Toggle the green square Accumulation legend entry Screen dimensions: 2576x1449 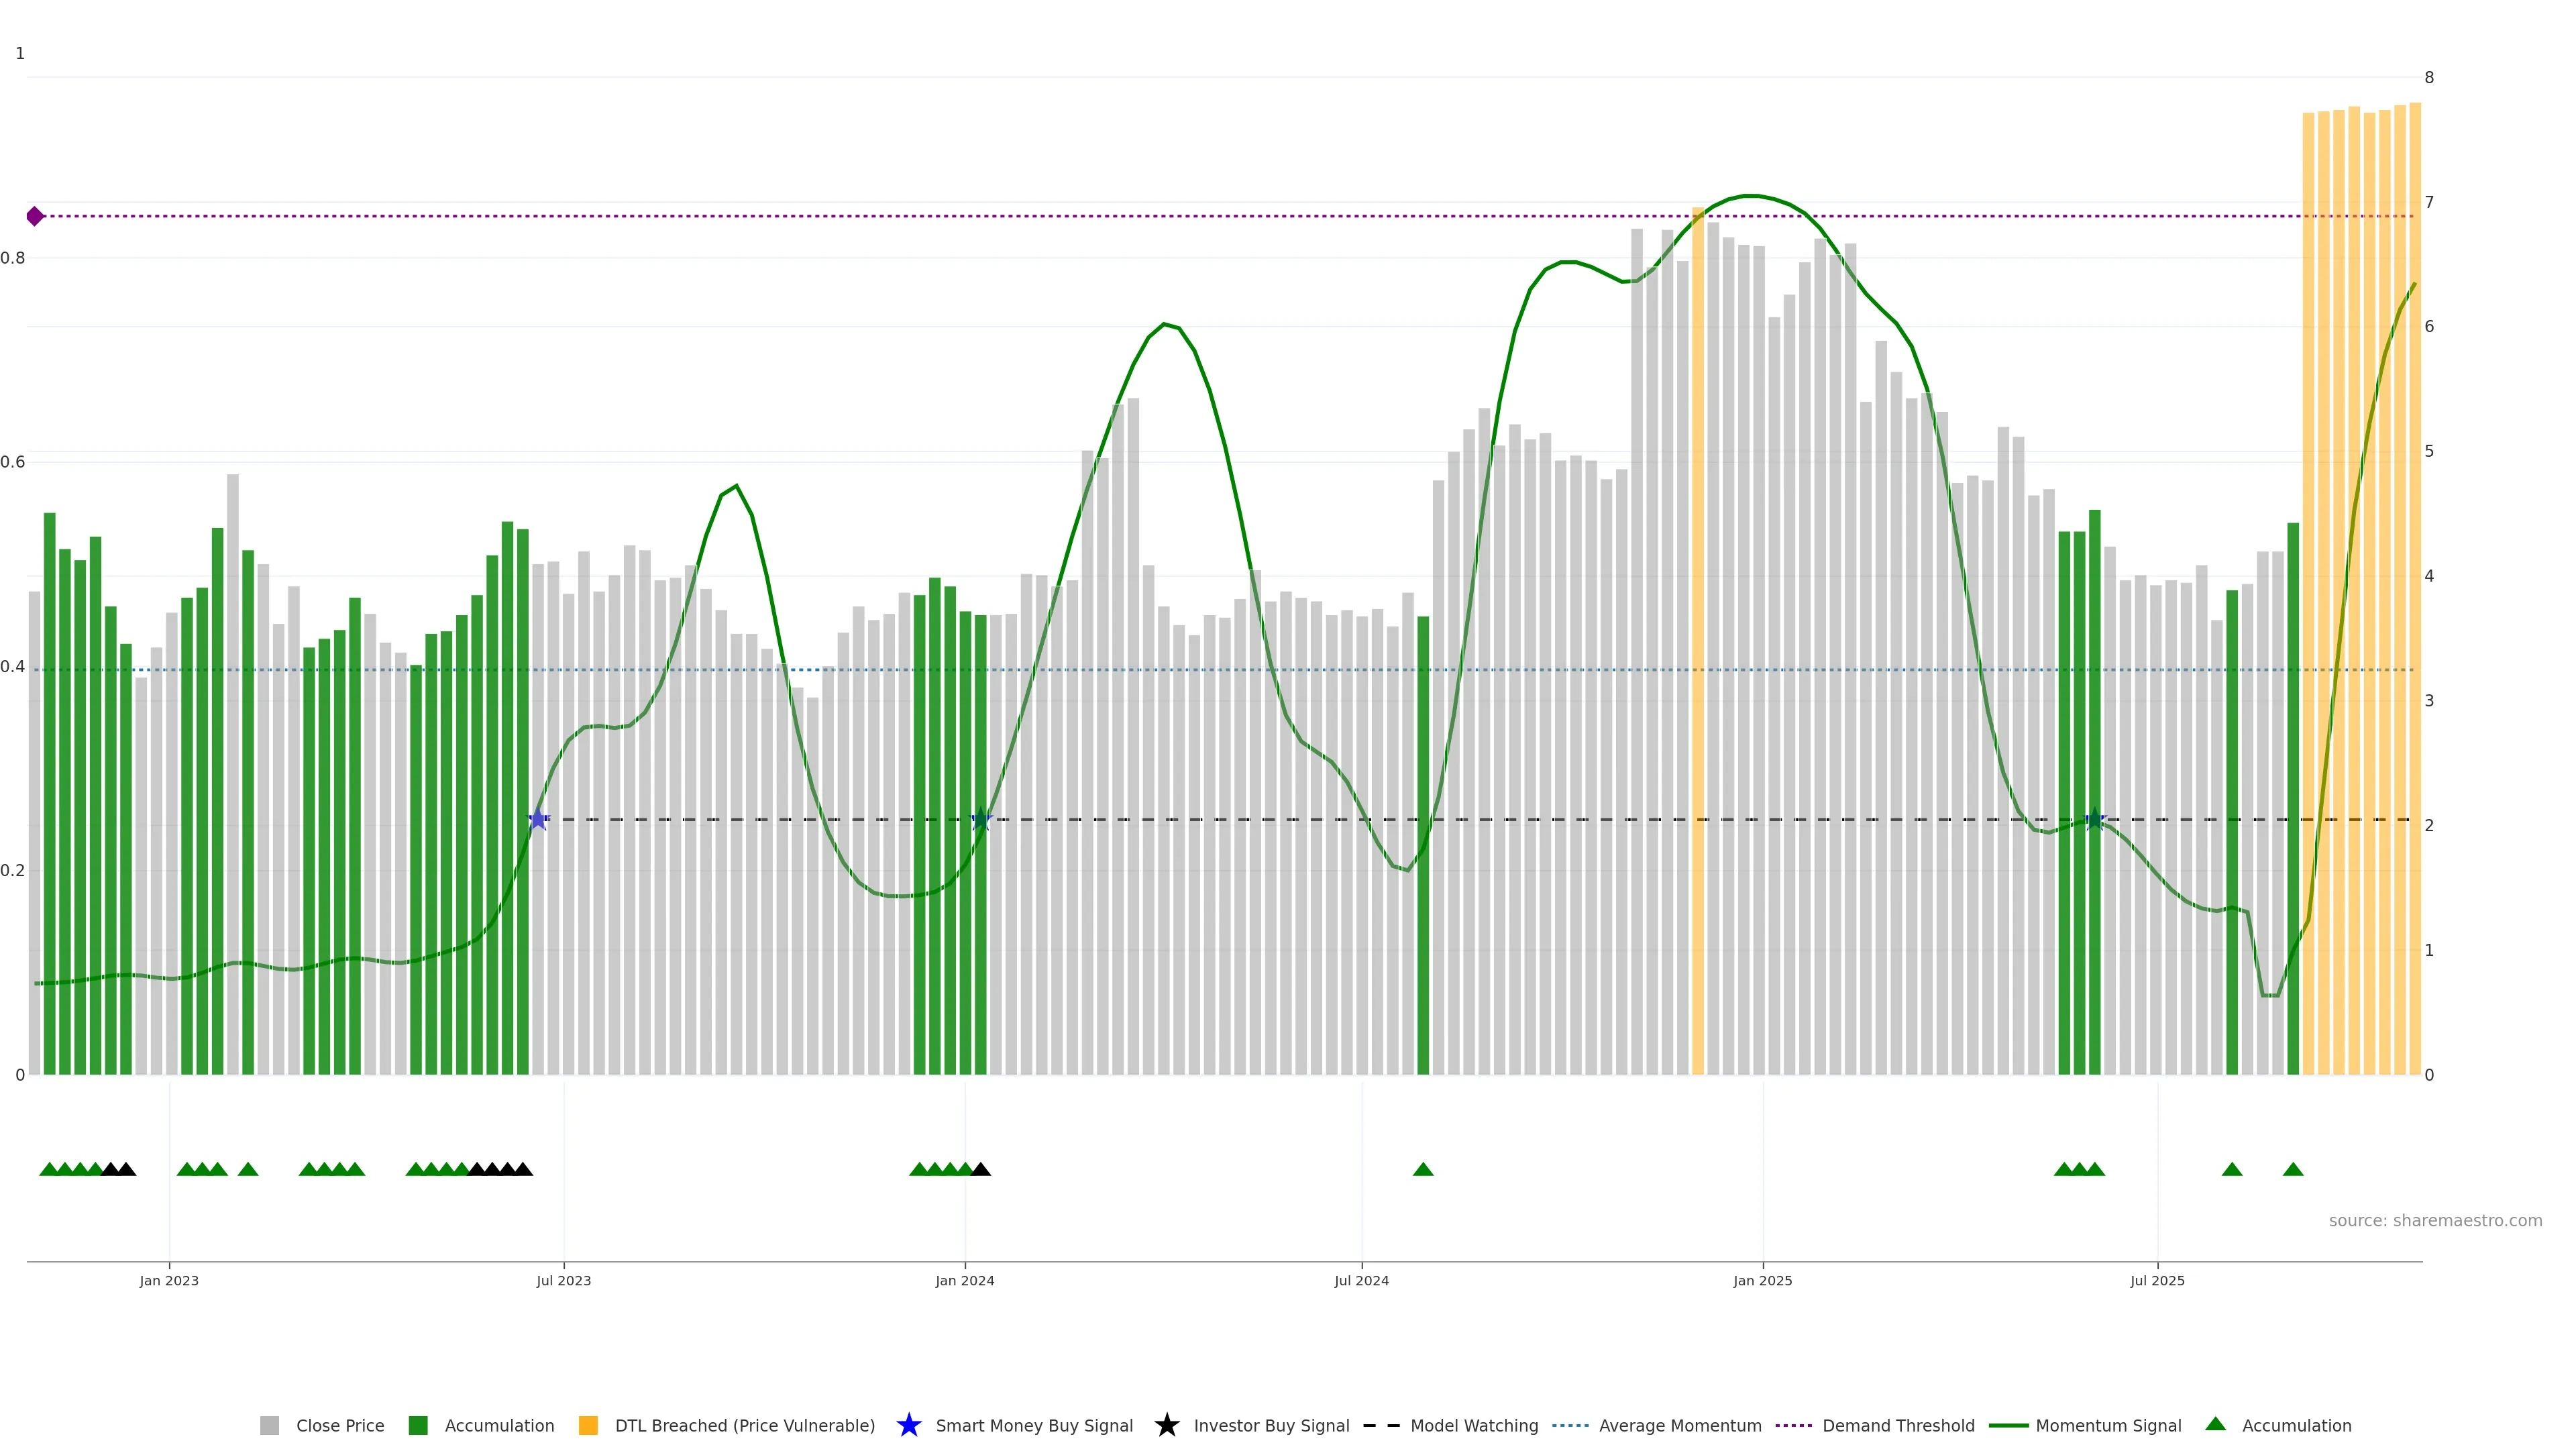pyautogui.click(x=419, y=1425)
